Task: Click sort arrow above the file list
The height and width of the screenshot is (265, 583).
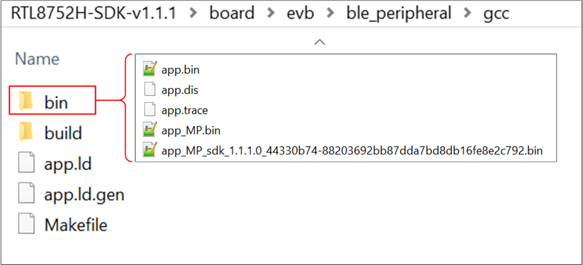Action: click(x=320, y=42)
